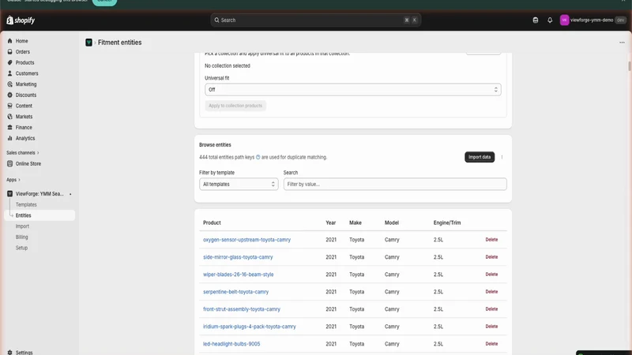Click the path keys info icon
The image size is (632, 355).
click(x=258, y=157)
